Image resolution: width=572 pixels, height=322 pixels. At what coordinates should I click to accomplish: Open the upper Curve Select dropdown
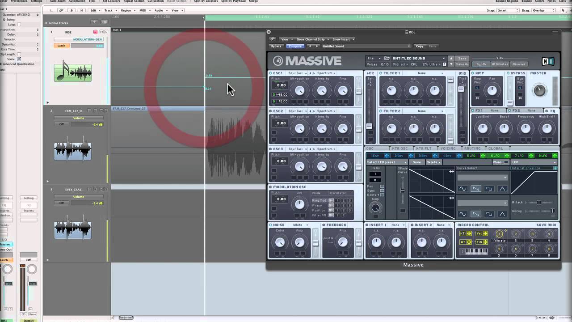tap(482, 178)
